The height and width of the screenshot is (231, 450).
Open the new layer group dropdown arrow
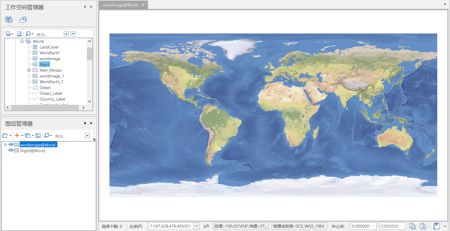point(10,136)
